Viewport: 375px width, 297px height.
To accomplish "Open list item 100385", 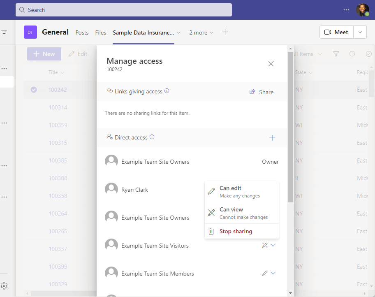I will (58, 160).
